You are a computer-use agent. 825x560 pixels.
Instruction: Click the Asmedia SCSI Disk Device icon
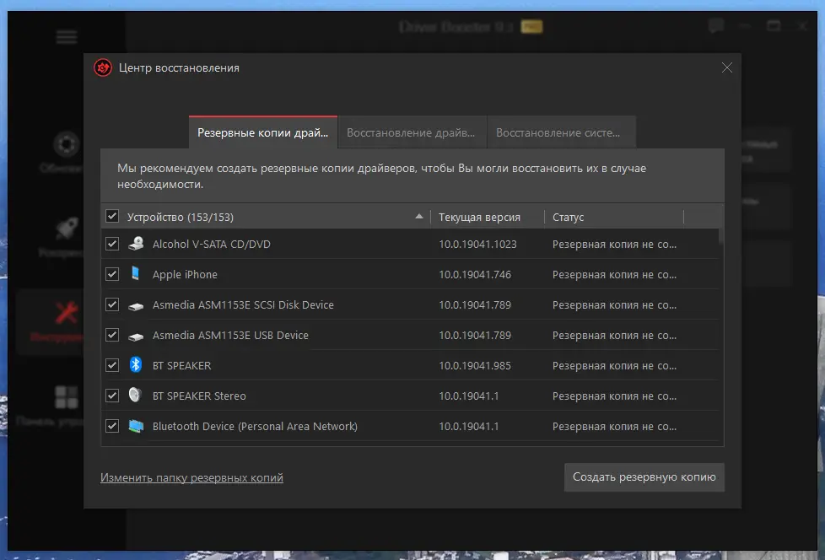(136, 305)
